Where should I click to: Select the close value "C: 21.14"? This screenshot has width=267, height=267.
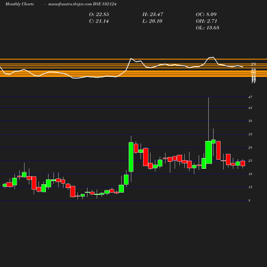click(99, 21)
